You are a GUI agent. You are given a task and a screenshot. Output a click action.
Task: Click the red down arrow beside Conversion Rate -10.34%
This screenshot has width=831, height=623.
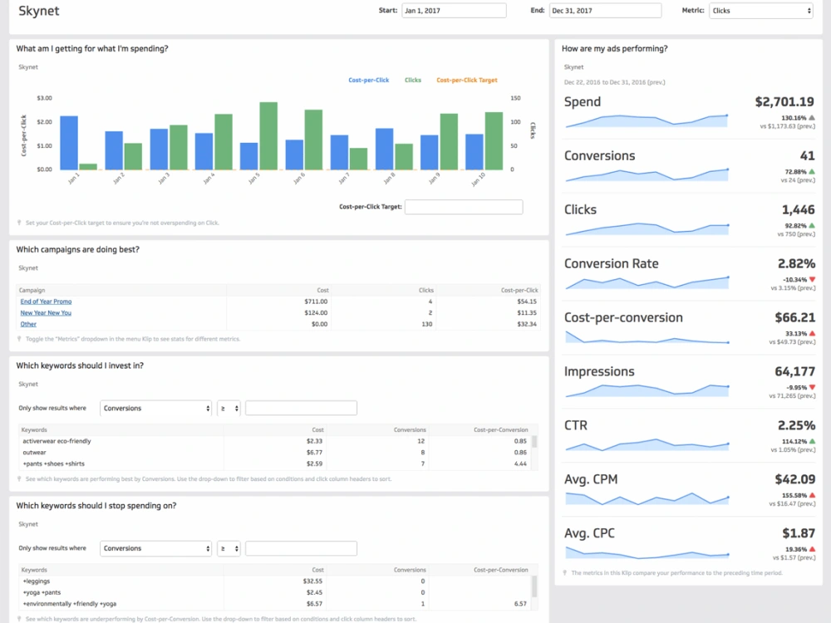(x=812, y=280)
